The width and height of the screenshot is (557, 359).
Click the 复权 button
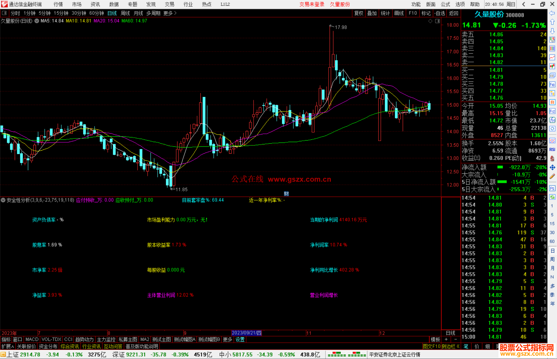click(x=359, y=13)
